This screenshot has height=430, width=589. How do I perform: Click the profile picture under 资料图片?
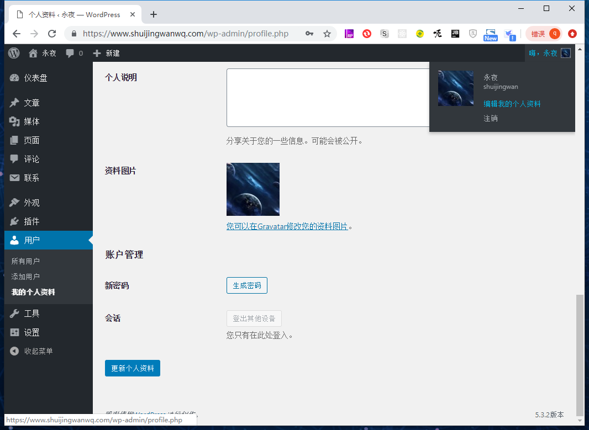[253, 189]
